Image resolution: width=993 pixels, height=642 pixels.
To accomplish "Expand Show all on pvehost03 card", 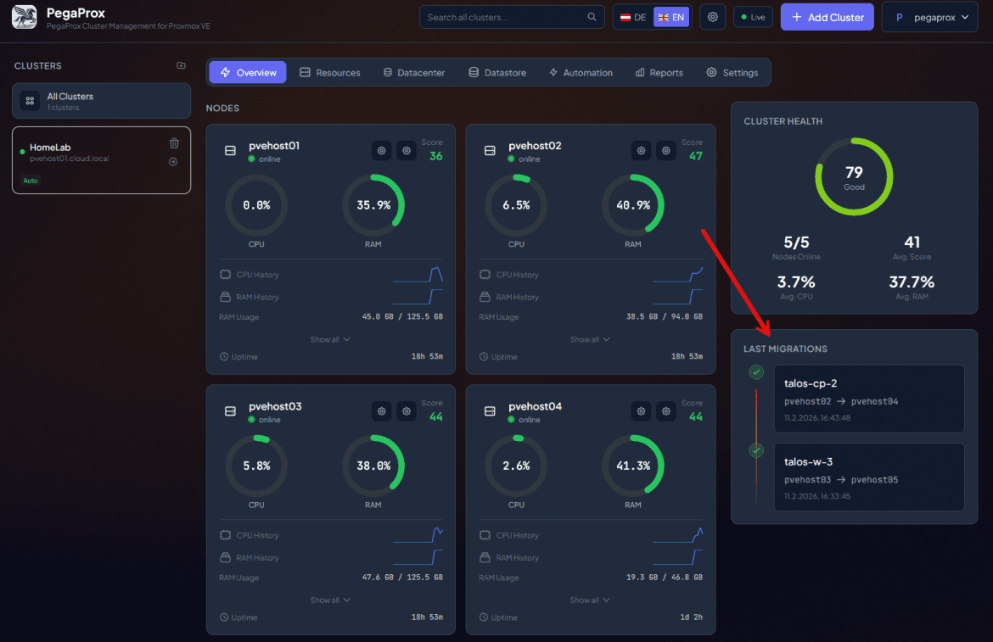I will pos(330,600).
